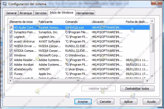Toggle the Adobe Acrobat startup checkbox
This screenshot has width=164, height=109.
11,65
